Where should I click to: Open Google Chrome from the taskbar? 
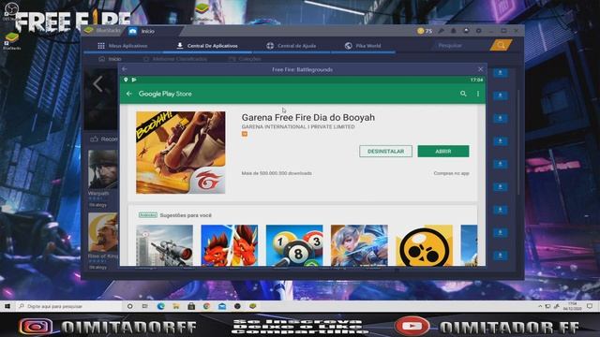206,306
